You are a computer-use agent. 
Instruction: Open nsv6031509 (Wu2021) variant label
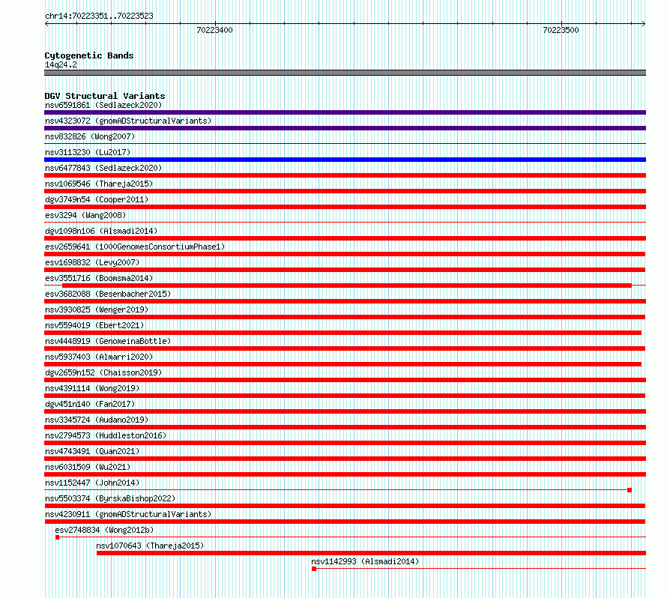[x=88, y=467]
